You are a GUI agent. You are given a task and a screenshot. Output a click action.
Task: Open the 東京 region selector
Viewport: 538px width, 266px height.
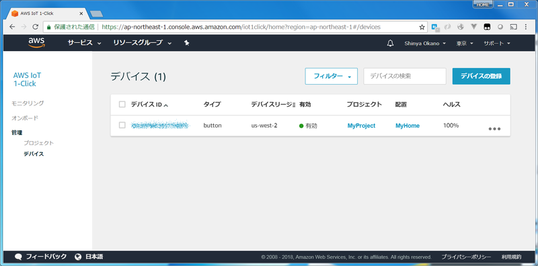[x=465, y=44]
